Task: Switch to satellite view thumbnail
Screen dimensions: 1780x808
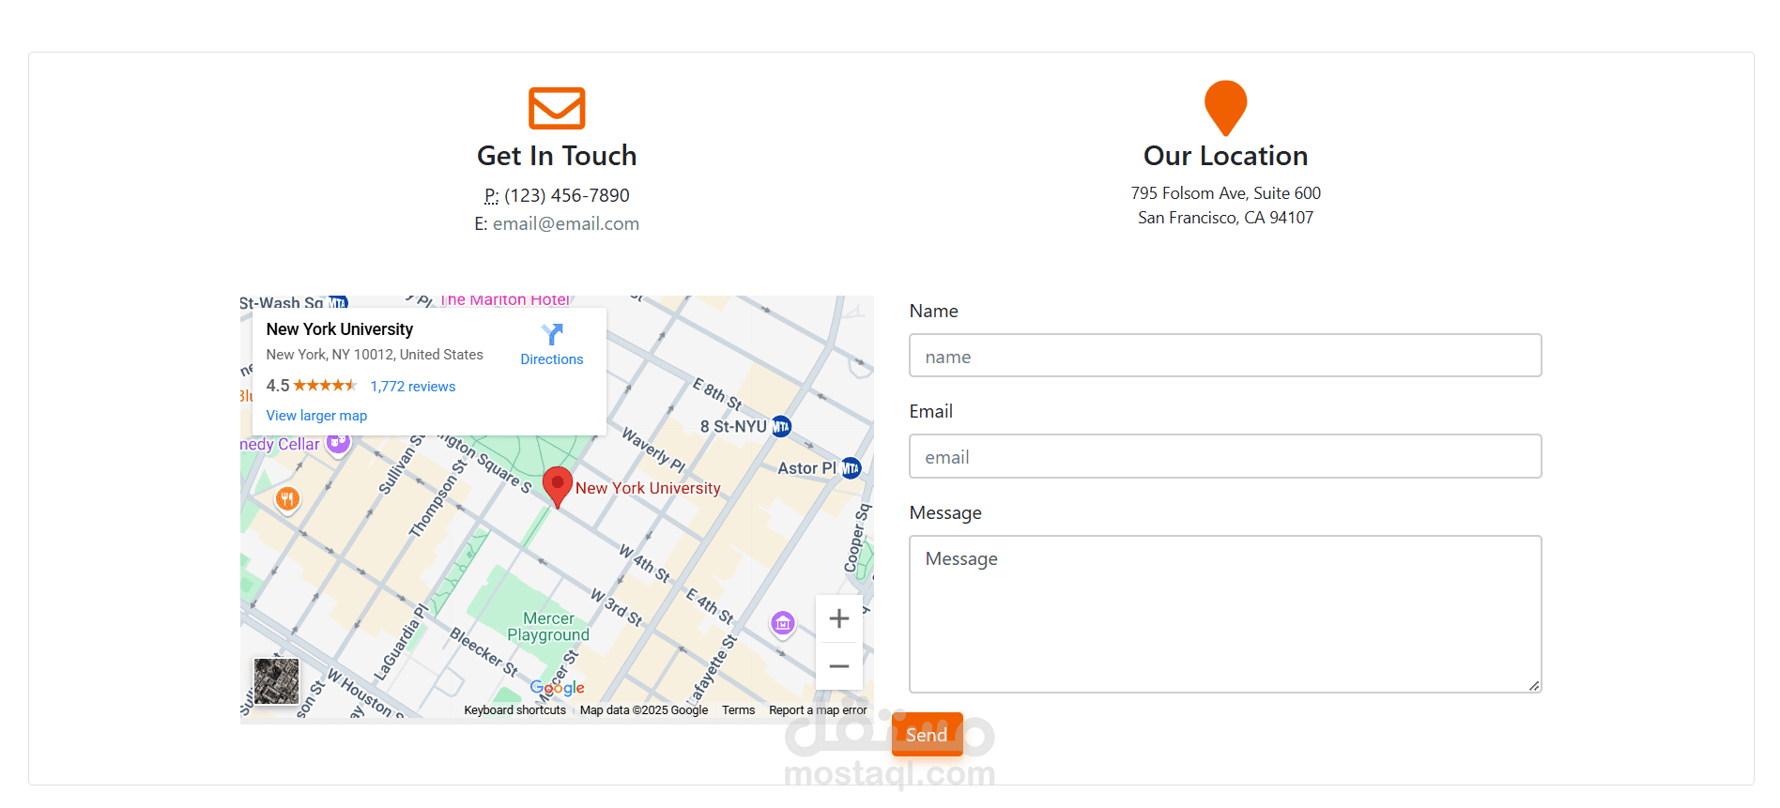Action: [277, 680]
